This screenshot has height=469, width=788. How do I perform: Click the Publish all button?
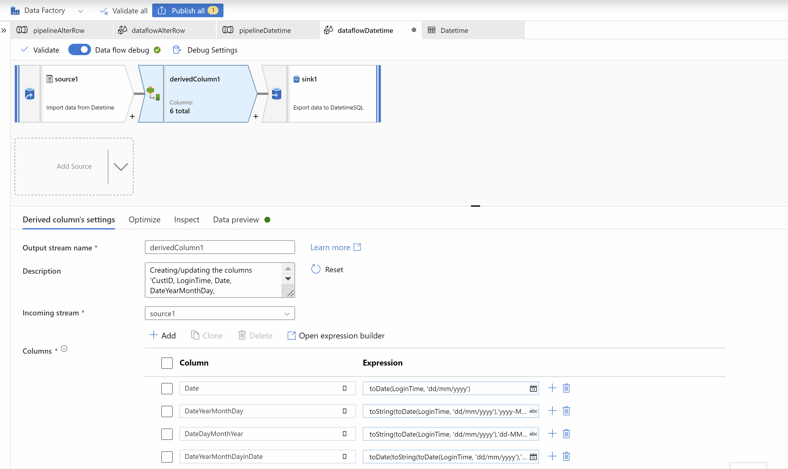pos(188,10)
